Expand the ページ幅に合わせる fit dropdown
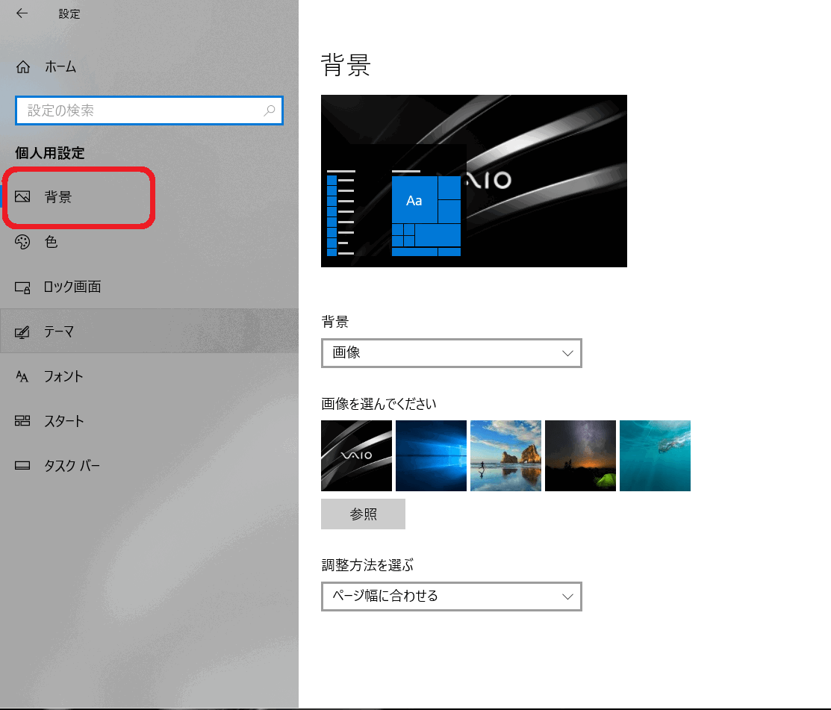 pyautogui.click(x=452, y=596)
